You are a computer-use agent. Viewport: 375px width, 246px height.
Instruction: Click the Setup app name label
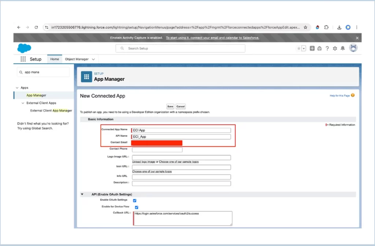coord(36,59)
